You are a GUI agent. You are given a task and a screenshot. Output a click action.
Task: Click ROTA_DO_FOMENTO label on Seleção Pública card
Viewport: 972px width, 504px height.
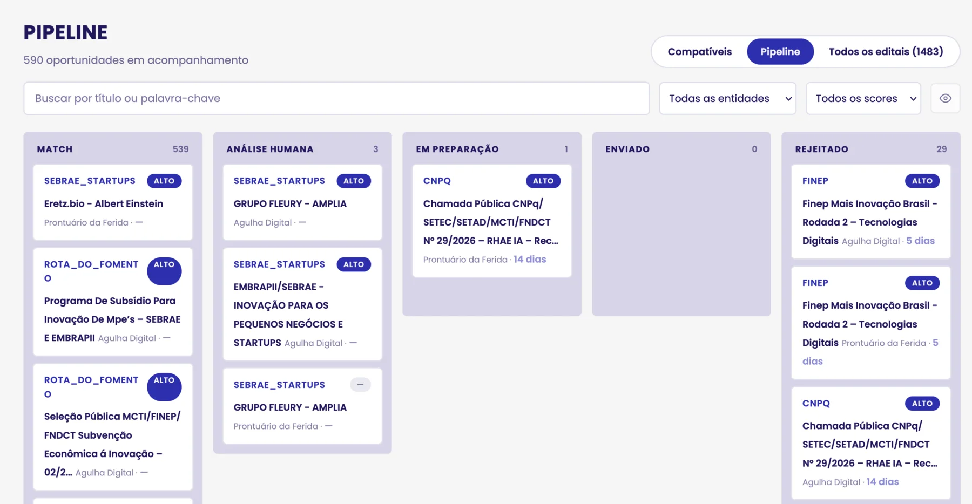pyautogui.click(x=91, y=387)
